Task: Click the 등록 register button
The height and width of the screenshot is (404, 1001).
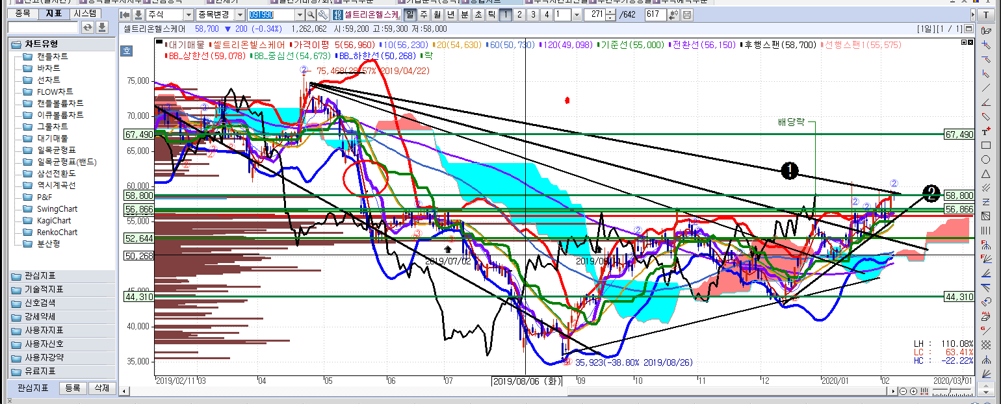Action: click(x=73, y=388)
